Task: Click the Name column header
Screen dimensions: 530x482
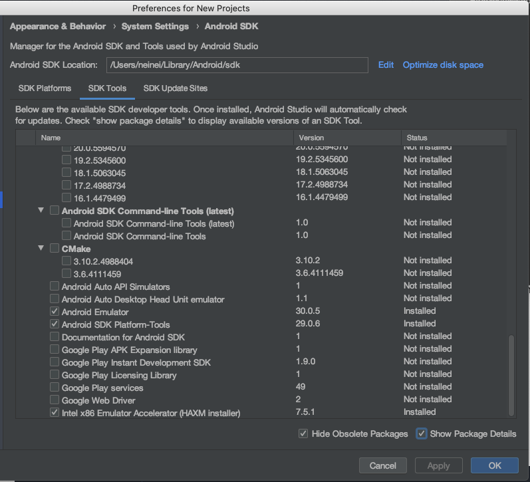Action: [165, 138]
